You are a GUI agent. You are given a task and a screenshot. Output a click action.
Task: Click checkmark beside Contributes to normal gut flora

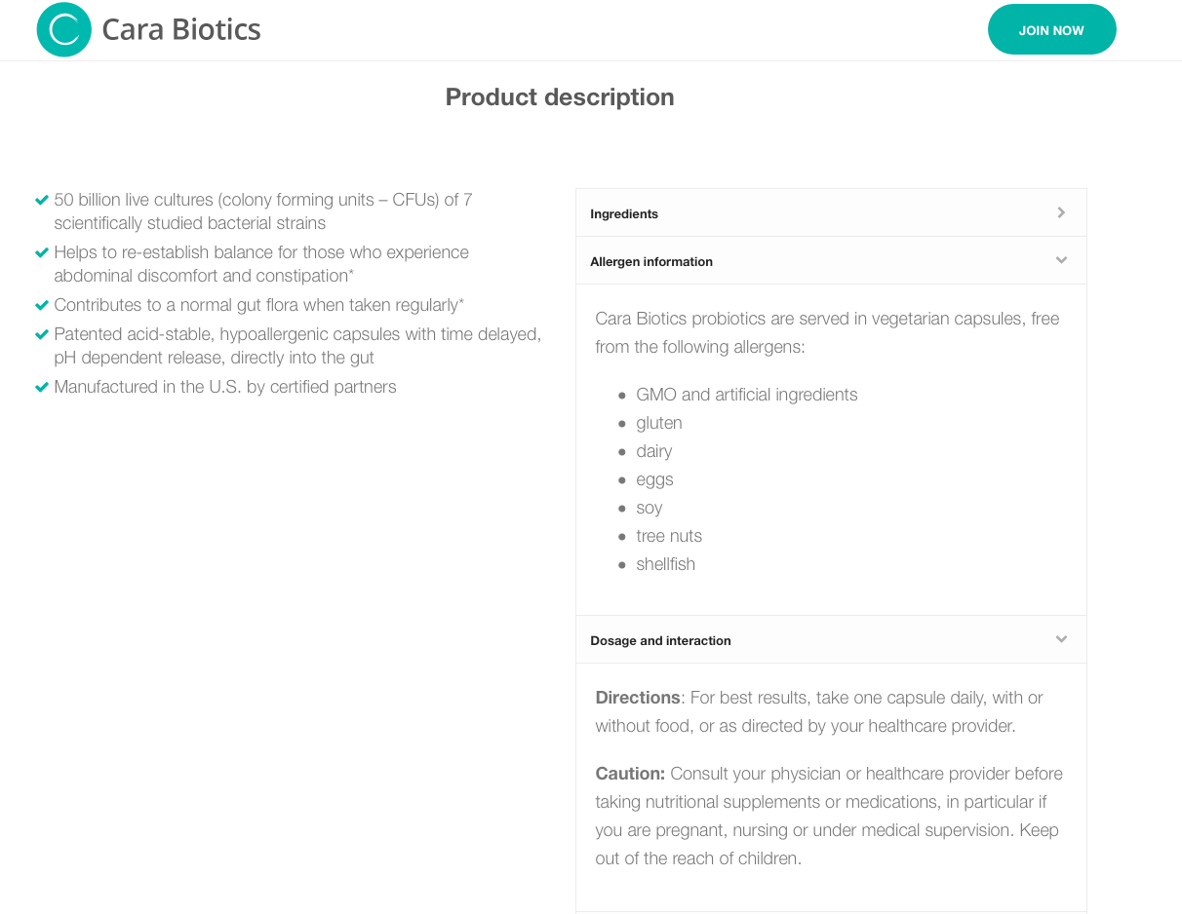(x=42, y=305)
